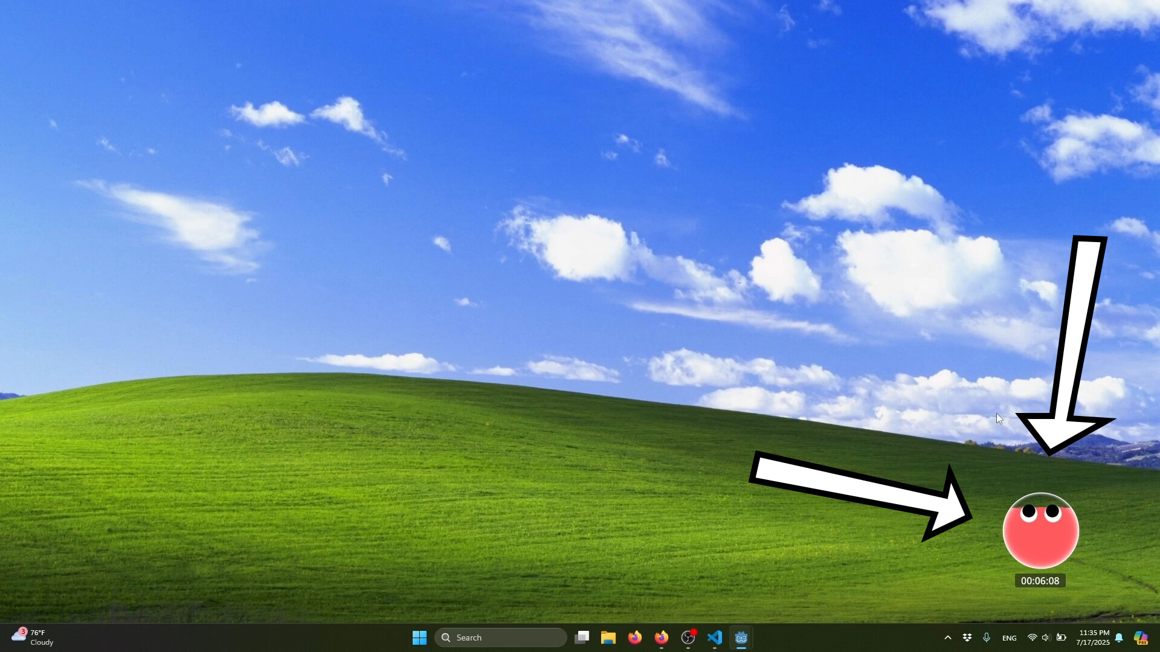The height and width of the screenshot is (652, 1160).
Task: Open the Godot engine taskbar icon
Action: pos(741,637)
